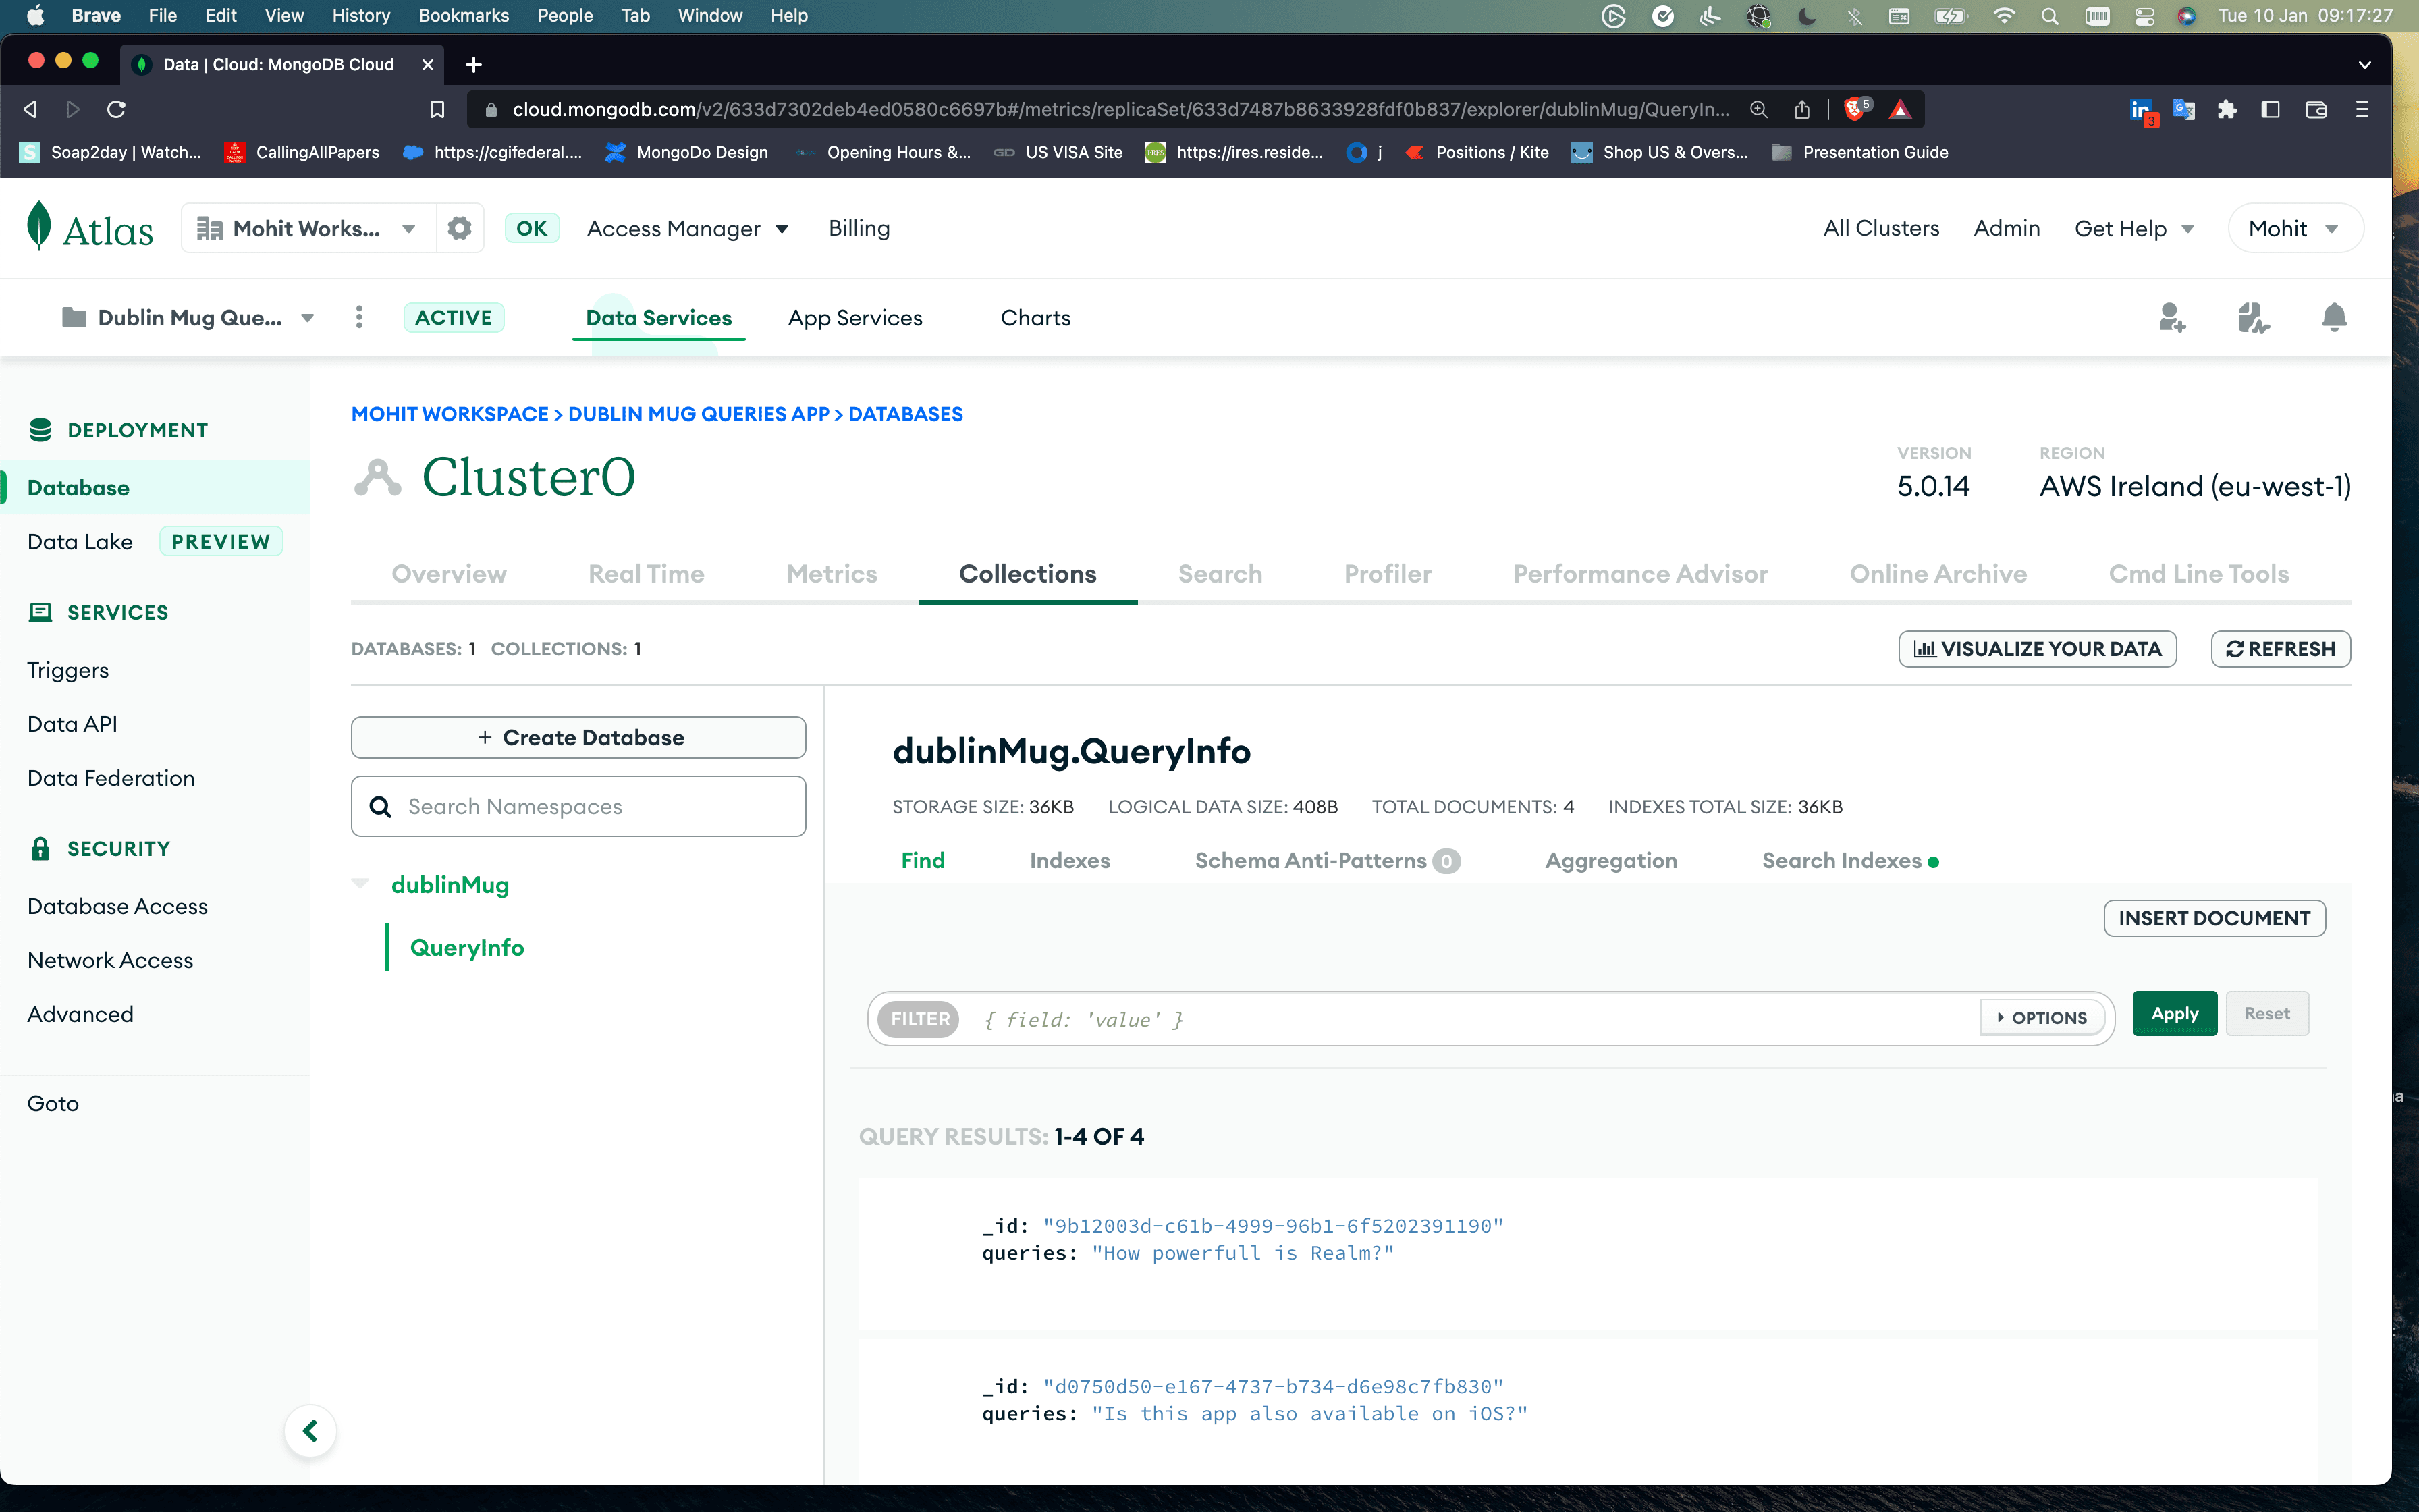Bookmark this page icon

click(x=437, y=109)
